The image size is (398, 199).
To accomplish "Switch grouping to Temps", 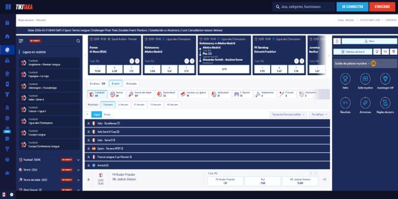I will point(107,114).
